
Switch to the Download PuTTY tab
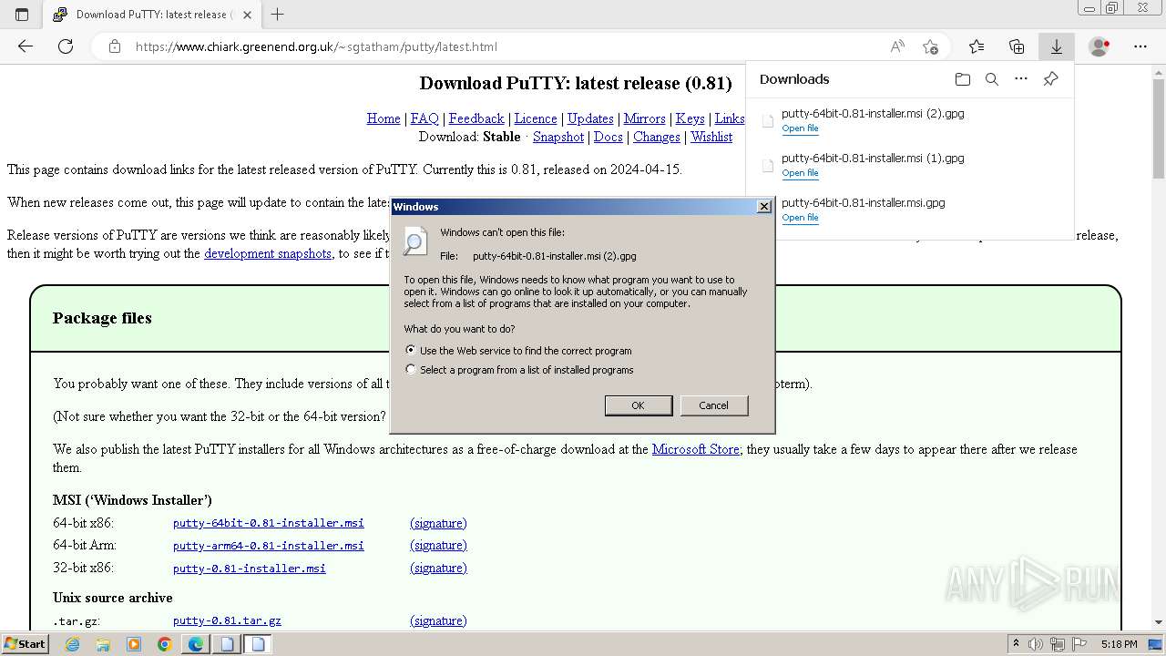pyautogui.click(x=153, y=15)
